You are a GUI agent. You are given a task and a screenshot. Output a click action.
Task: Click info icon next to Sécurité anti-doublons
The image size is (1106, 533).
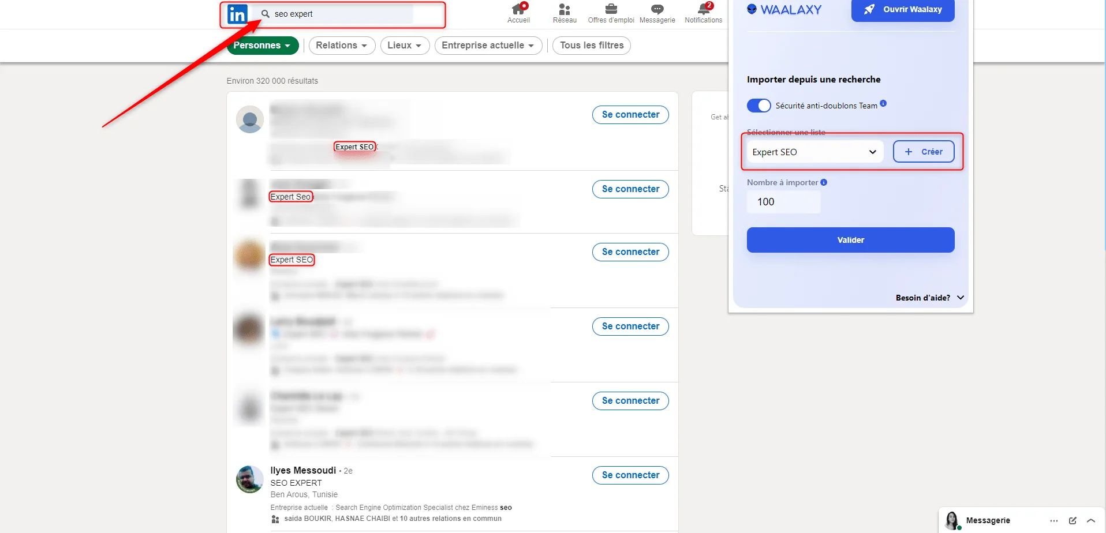(883, 104)
